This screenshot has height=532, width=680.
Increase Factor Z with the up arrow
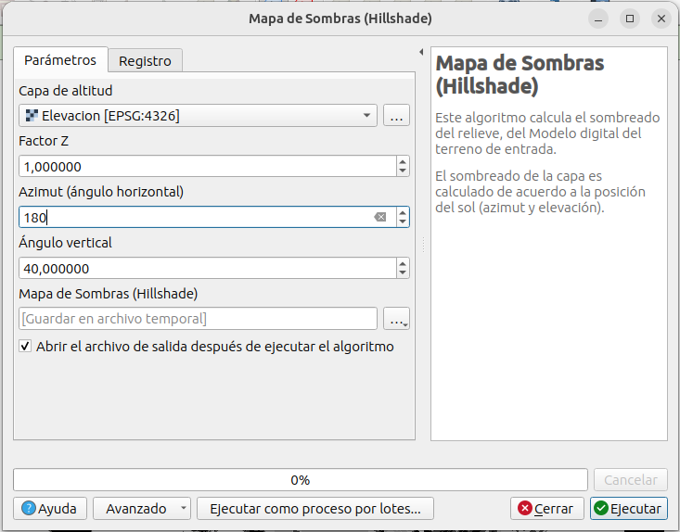(402, 161)
